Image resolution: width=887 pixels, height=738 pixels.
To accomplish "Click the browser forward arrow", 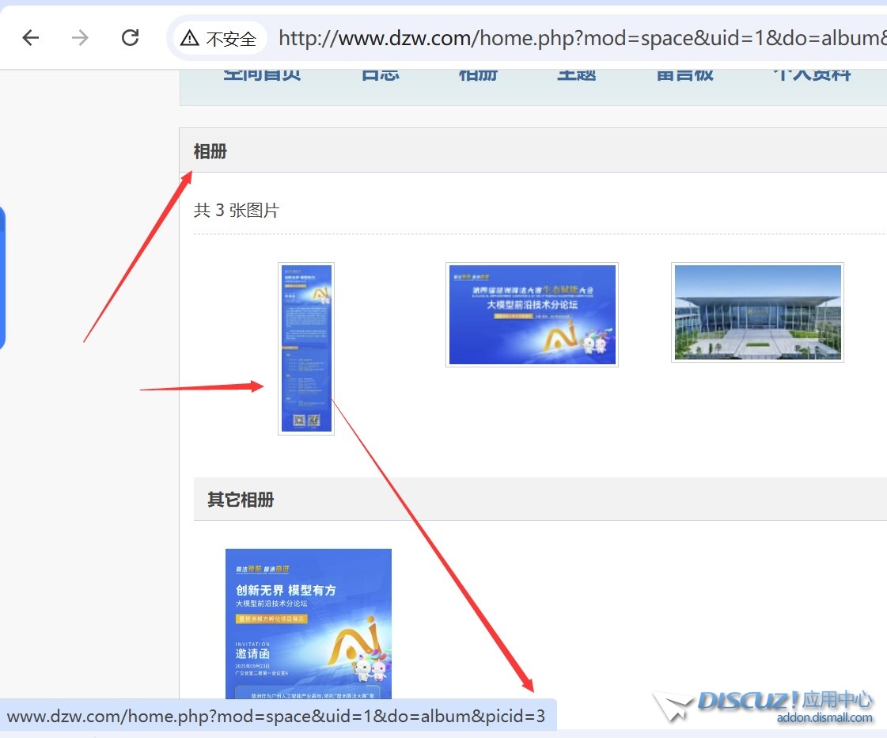I will (80, 37).
